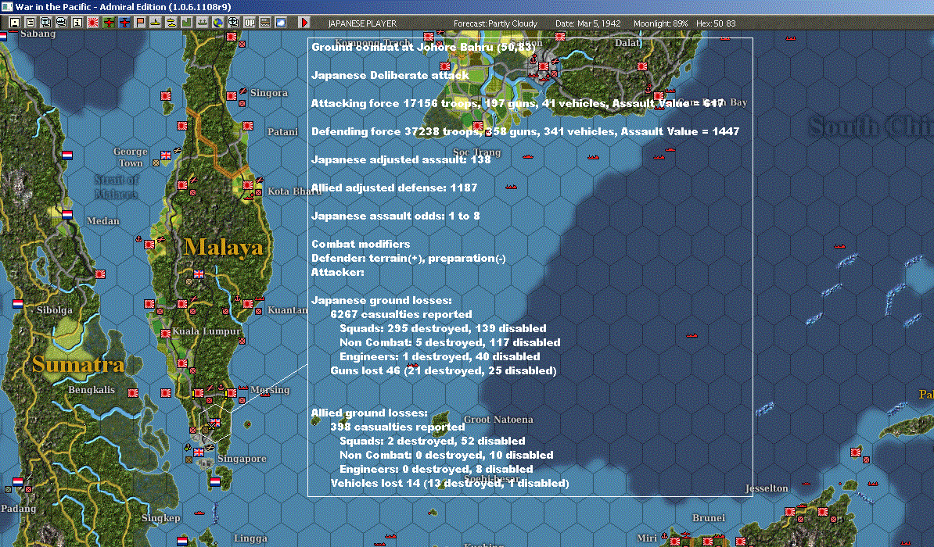Click the single yellow ship toolbar icon

[x=156, y=23]
